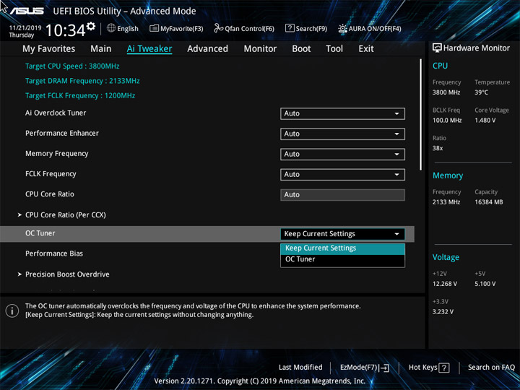Open MyFavorite(F3) list
520x390 pixels.
pos(176,28)
